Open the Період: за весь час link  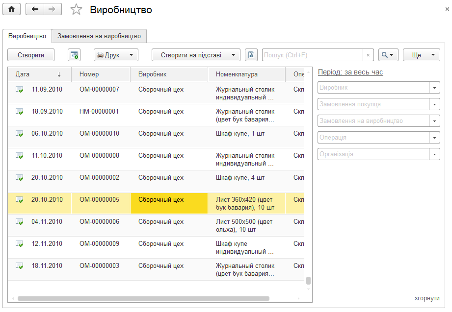pyautogui.click(x=350, y=72)
